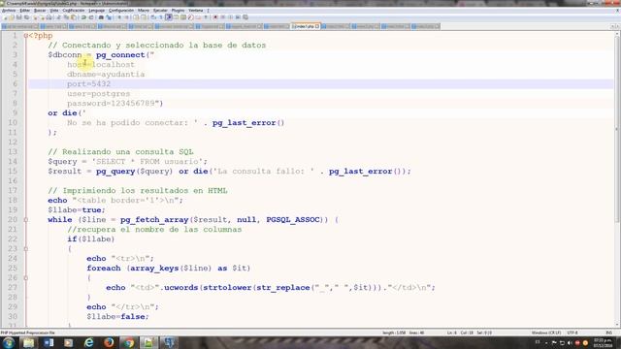The width and height of the screenshot is (621, 349).
Task: Open Find with the binoculars toolbar icon
Action: pyautogui.click(x=101, y=17)
